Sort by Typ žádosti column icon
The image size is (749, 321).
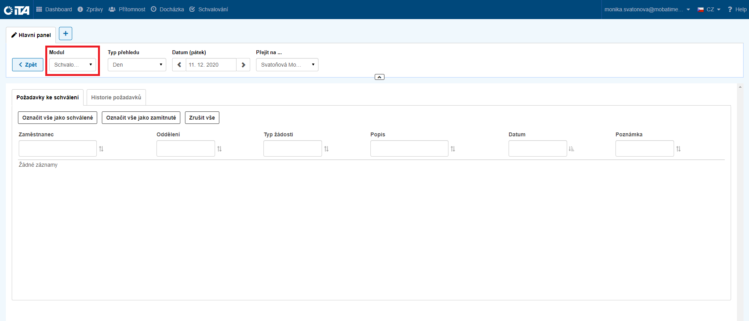pyautogui.click(x=326, y=149)
